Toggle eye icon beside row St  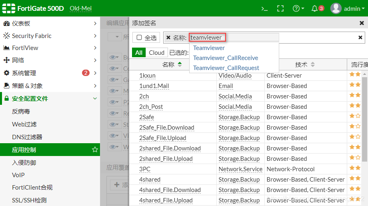[114, 124]
